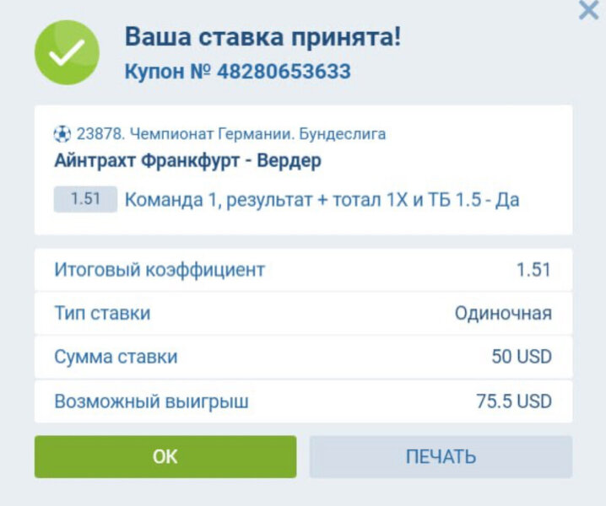The width and height of the screenshot is (606, 506).
Task: Click the 1.51 odds badge
Action: [85, 200]
